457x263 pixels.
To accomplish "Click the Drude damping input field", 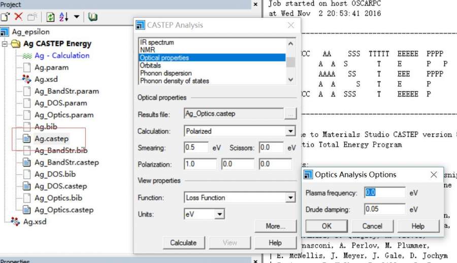I will [385, 209].
